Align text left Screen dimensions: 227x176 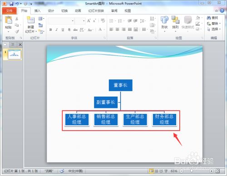pyautogui.click(x=111, y=29)
